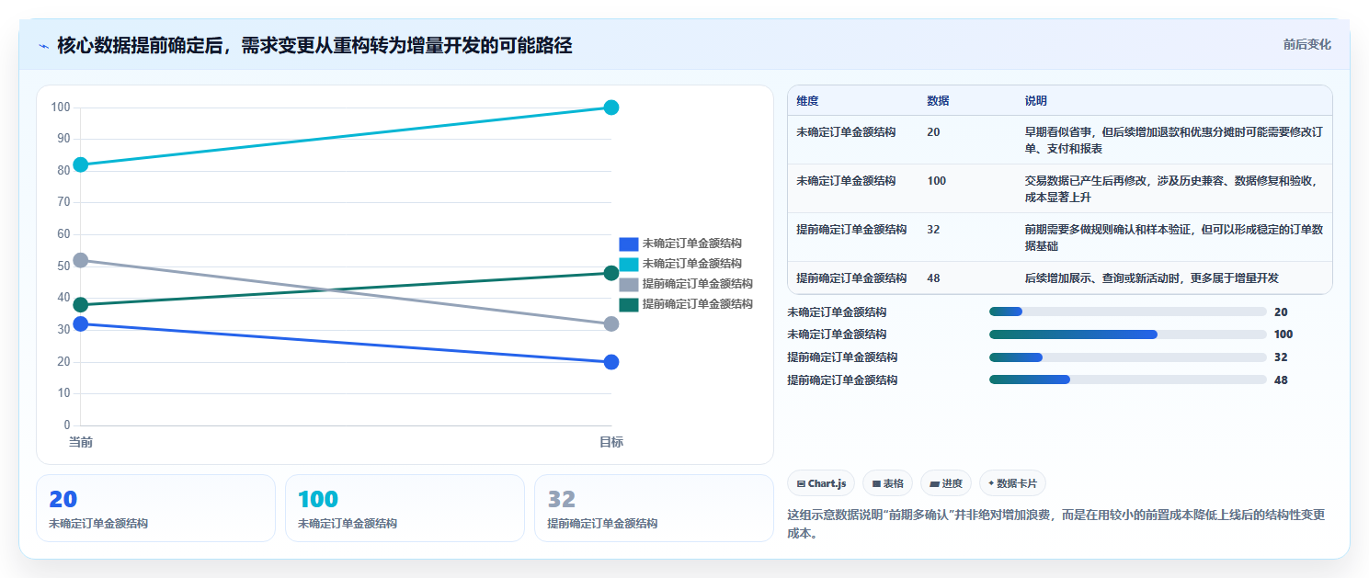Click the 前后变化 badge in the header
Image resolution: width=1369 pixels, height=578 pixels.
click(1306, 45)
